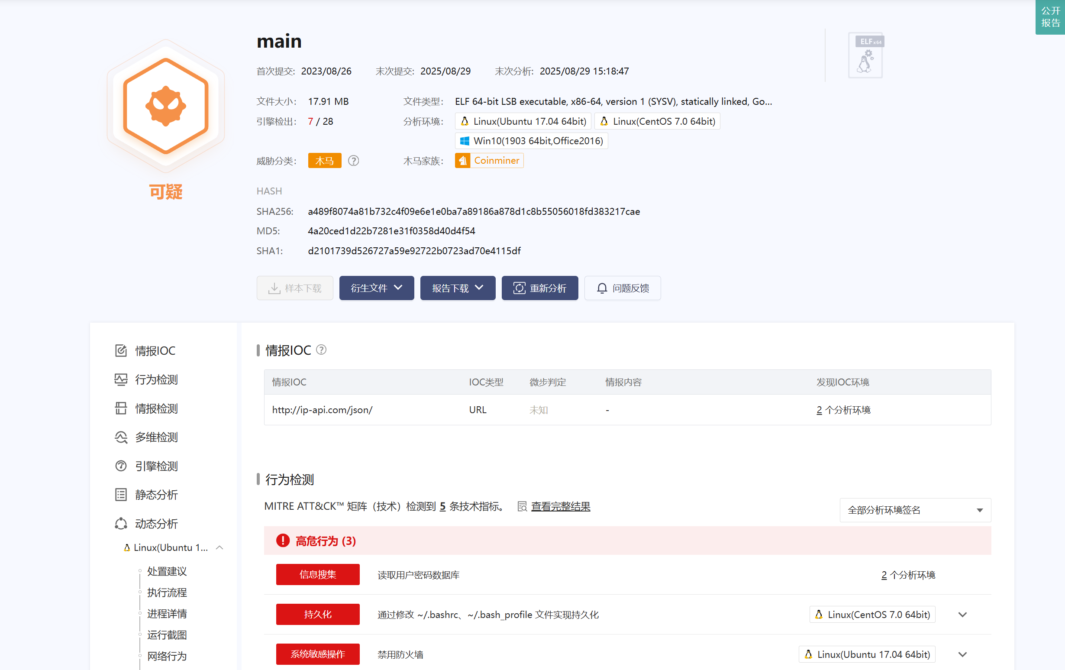Click the question mark beside 情报IOC heading
This screenshot has height=670, width=1065.
(322, 350)
